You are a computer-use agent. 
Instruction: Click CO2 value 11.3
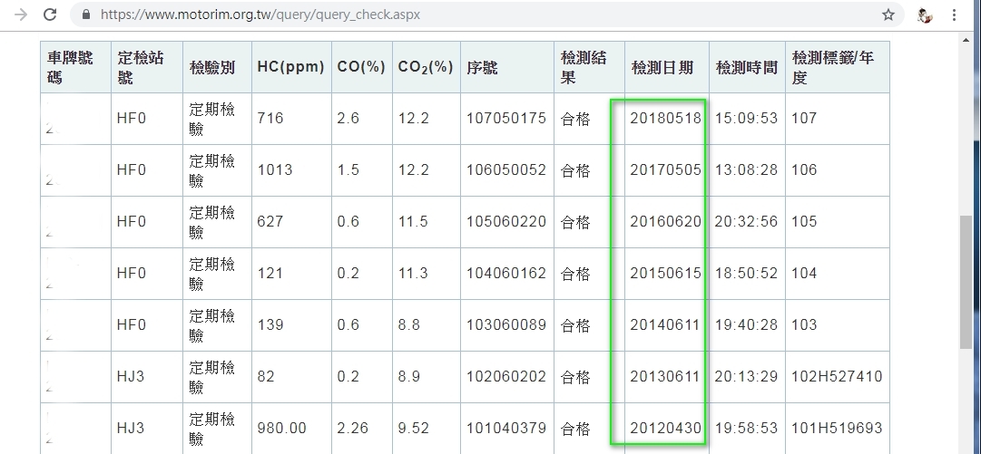pos(413,273)
